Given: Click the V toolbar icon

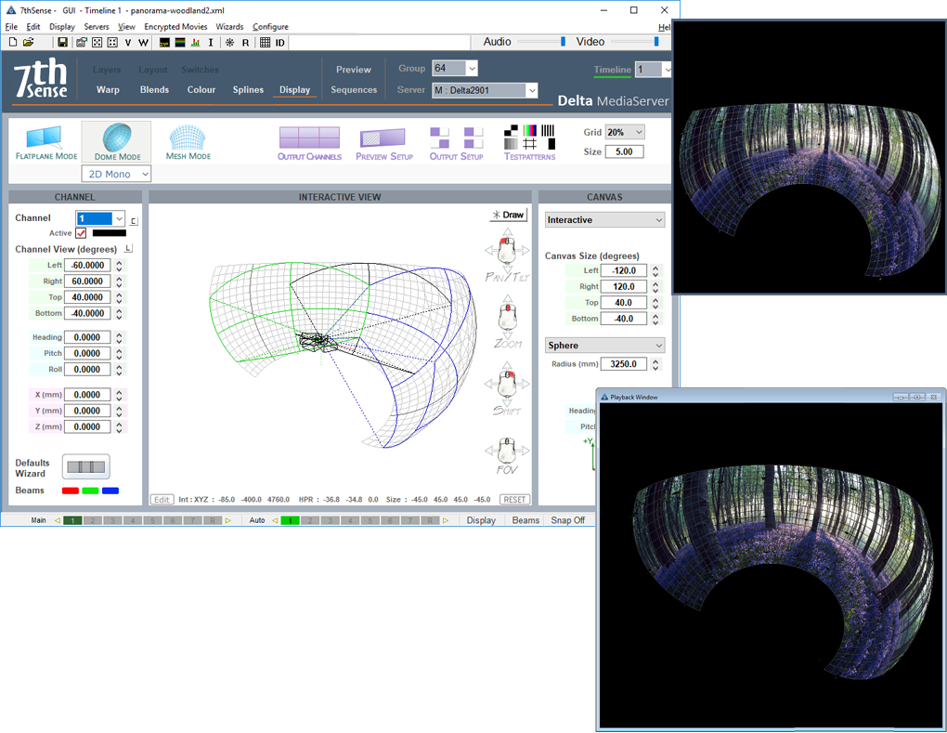Looking at the screenshot, I should [x=127, y=43].
